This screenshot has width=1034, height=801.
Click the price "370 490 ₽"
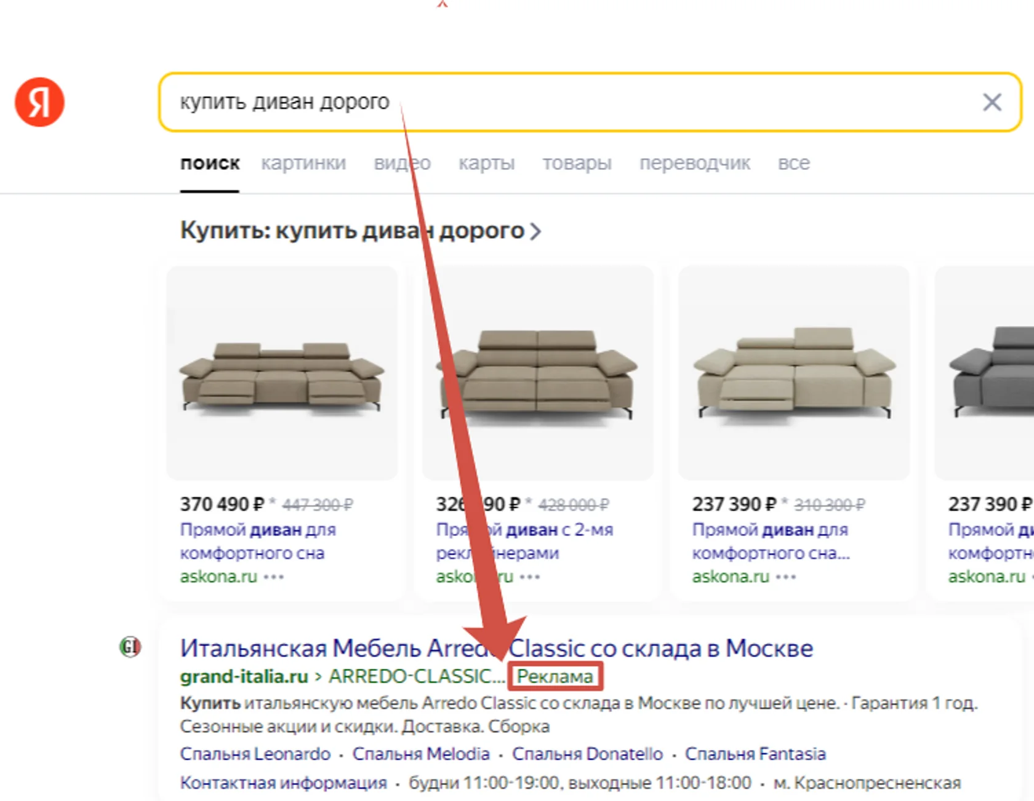tap(222, 504)
